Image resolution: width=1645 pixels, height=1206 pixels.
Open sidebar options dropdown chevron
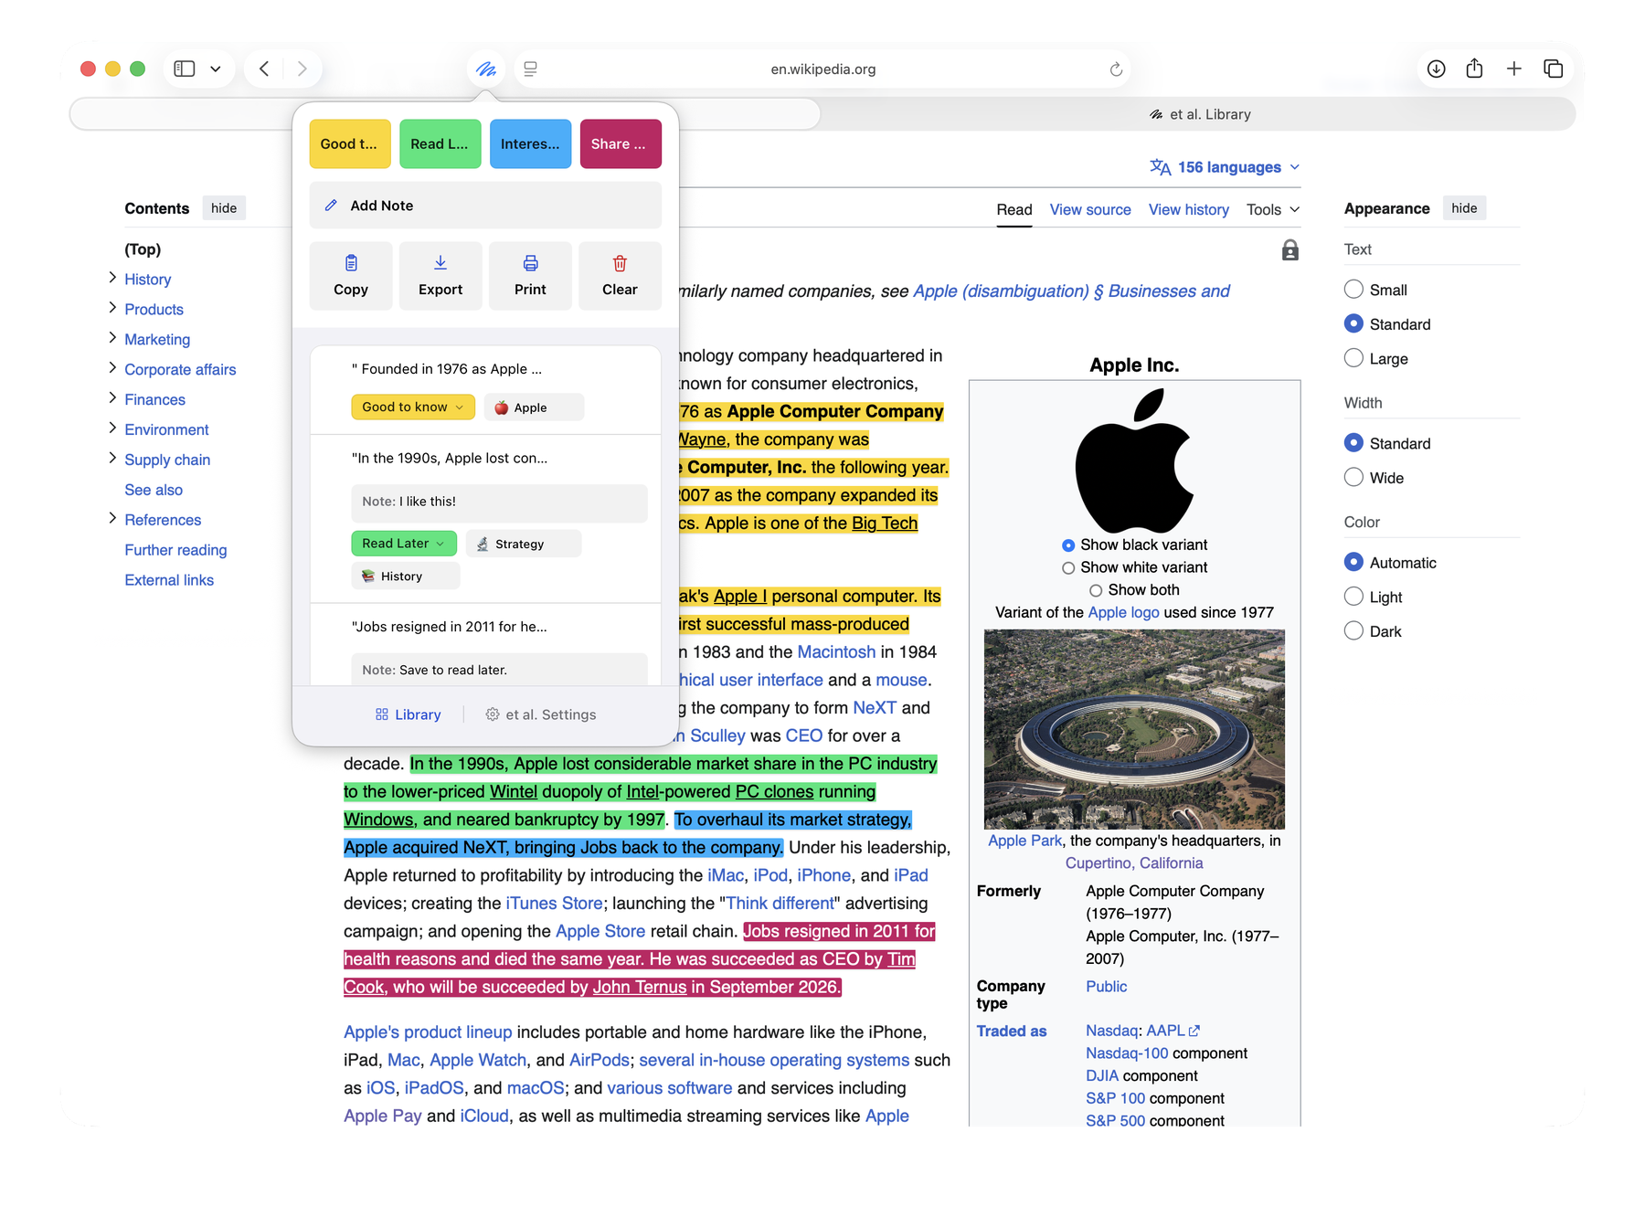216,69
